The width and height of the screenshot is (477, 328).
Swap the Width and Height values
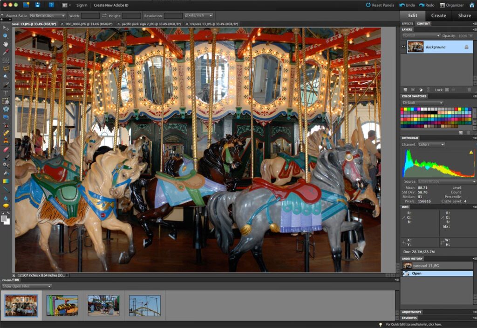pos(104,15)
